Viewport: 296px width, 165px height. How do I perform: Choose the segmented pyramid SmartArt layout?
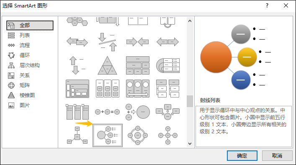click(108, 65)
